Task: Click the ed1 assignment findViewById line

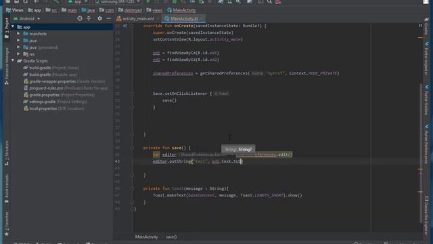Action: [x=186, y=53]
